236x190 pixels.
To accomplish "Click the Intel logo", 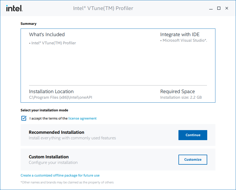I will [x=14, y=8].
